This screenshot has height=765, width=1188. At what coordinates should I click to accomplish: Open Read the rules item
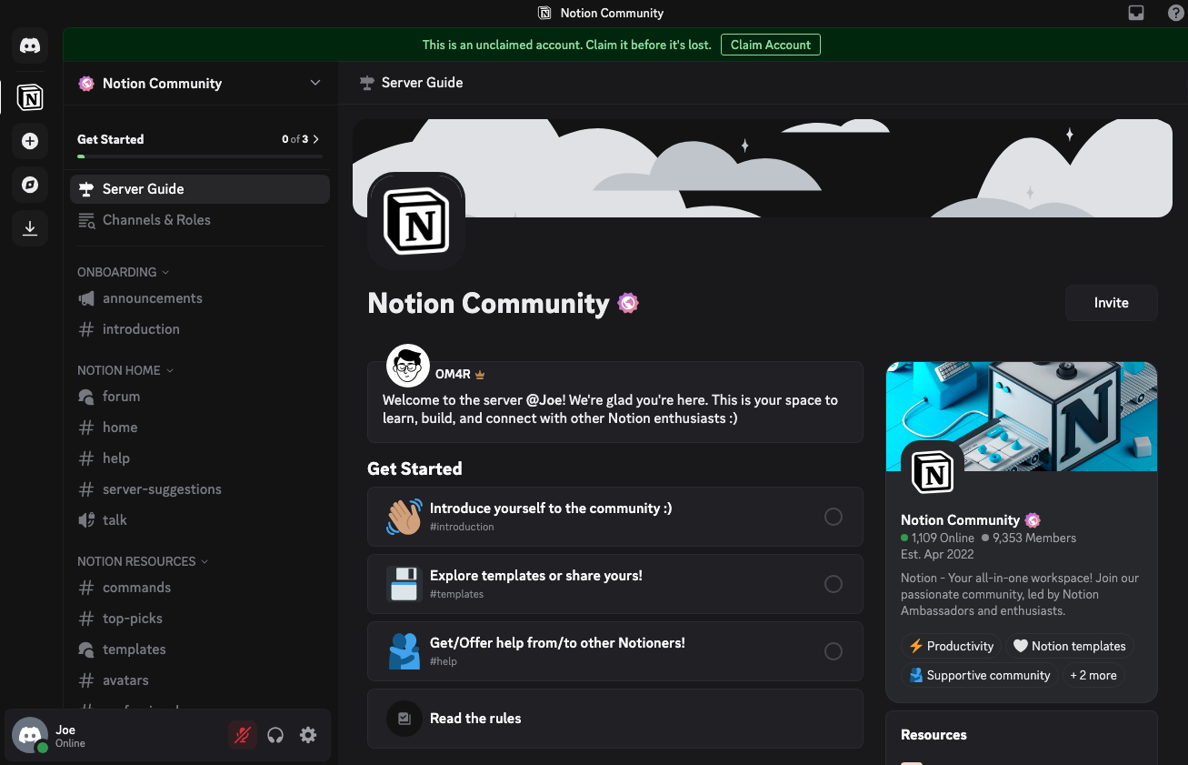[615, 719]
